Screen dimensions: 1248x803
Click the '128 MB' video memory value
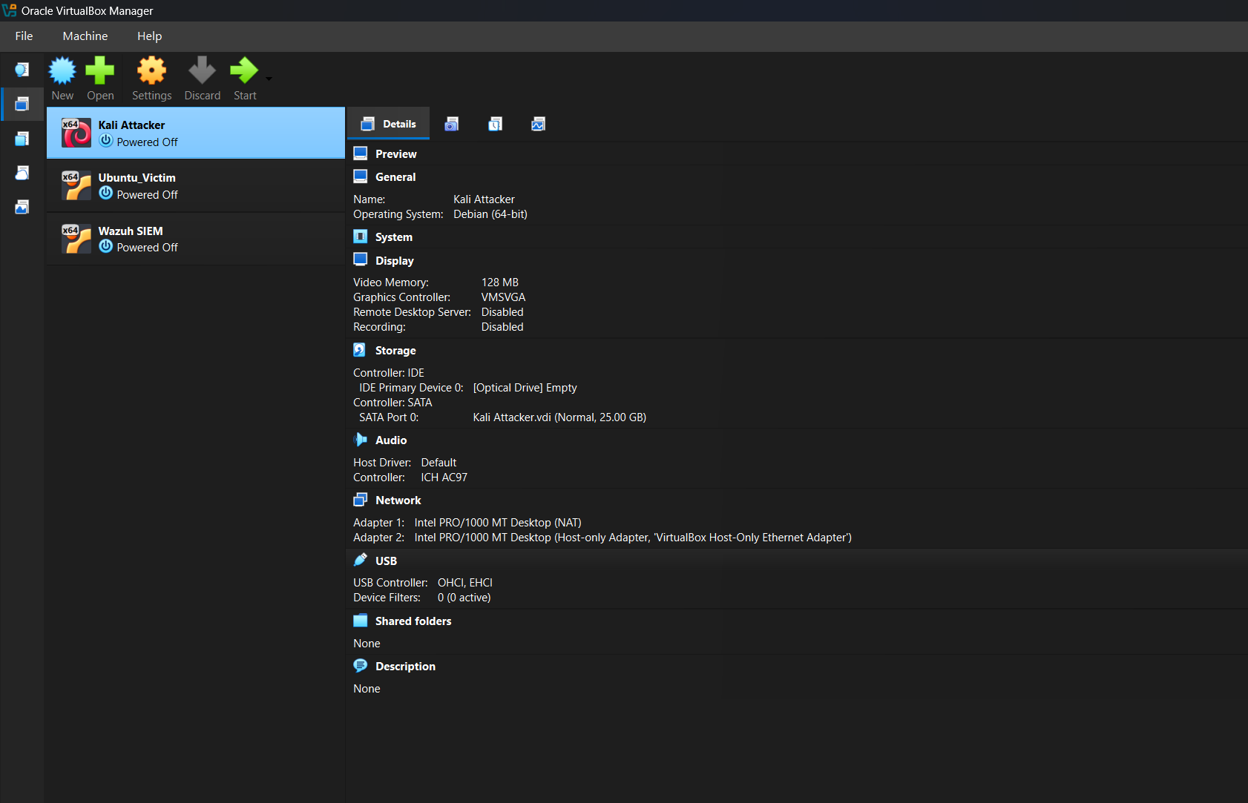500,282
